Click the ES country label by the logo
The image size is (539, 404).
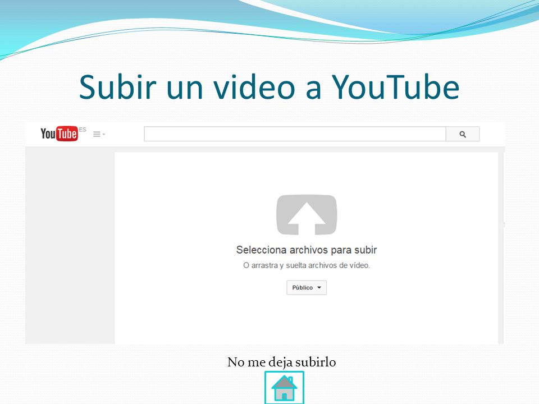tap(83, 130)
